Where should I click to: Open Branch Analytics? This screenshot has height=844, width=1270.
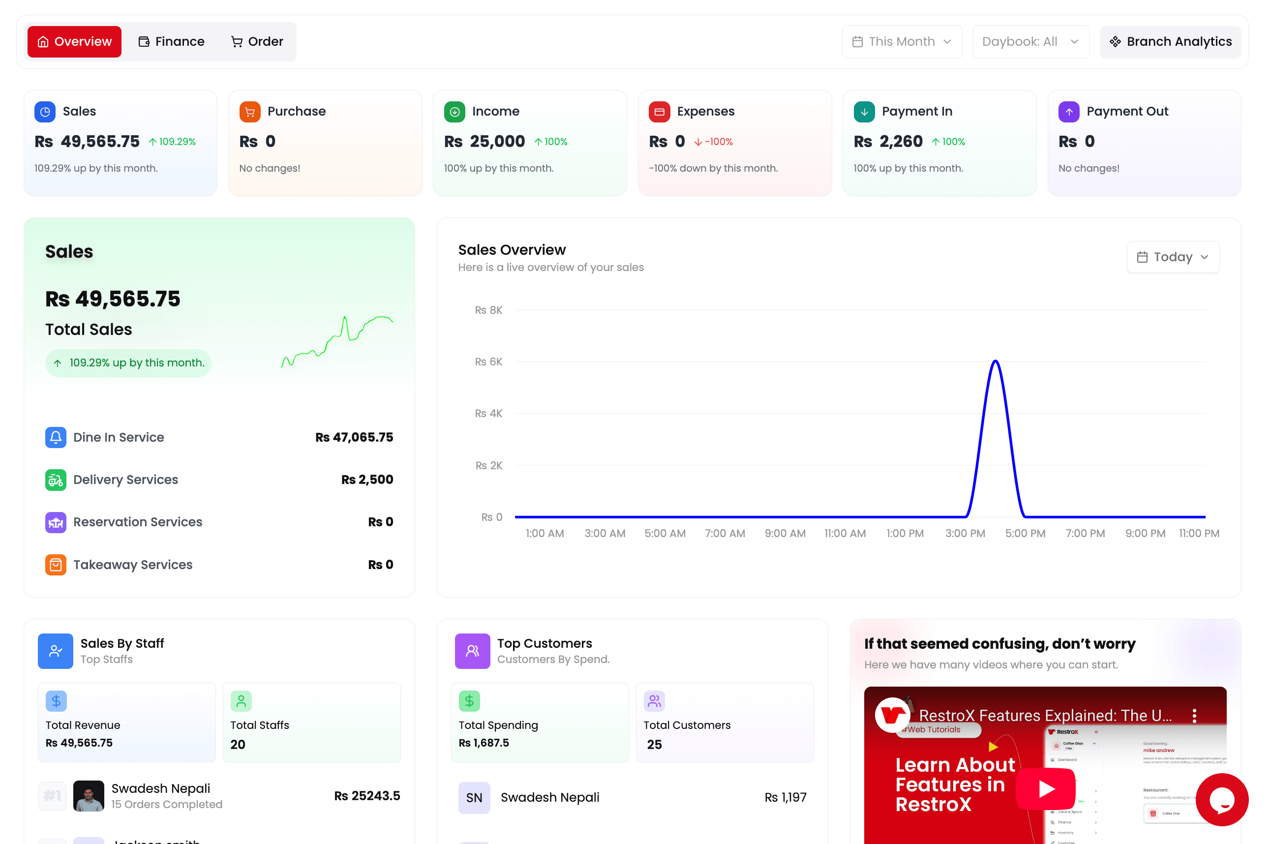1171,41
